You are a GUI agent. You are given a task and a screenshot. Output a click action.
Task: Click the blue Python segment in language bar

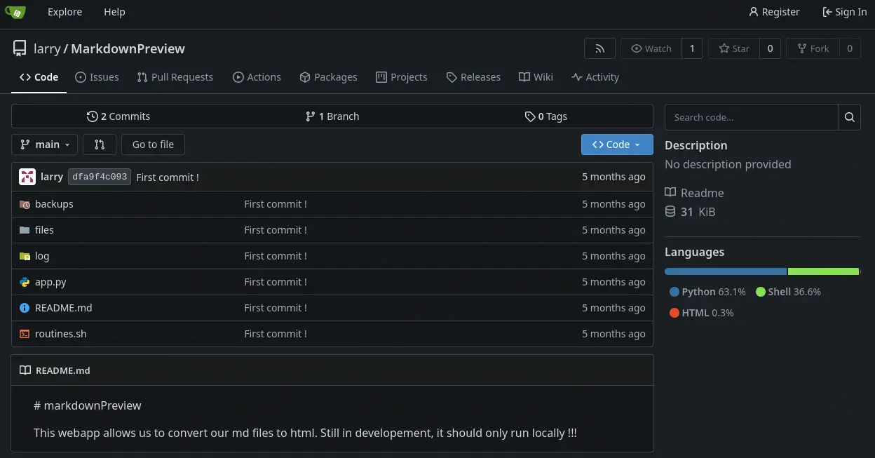click(725, 271)
